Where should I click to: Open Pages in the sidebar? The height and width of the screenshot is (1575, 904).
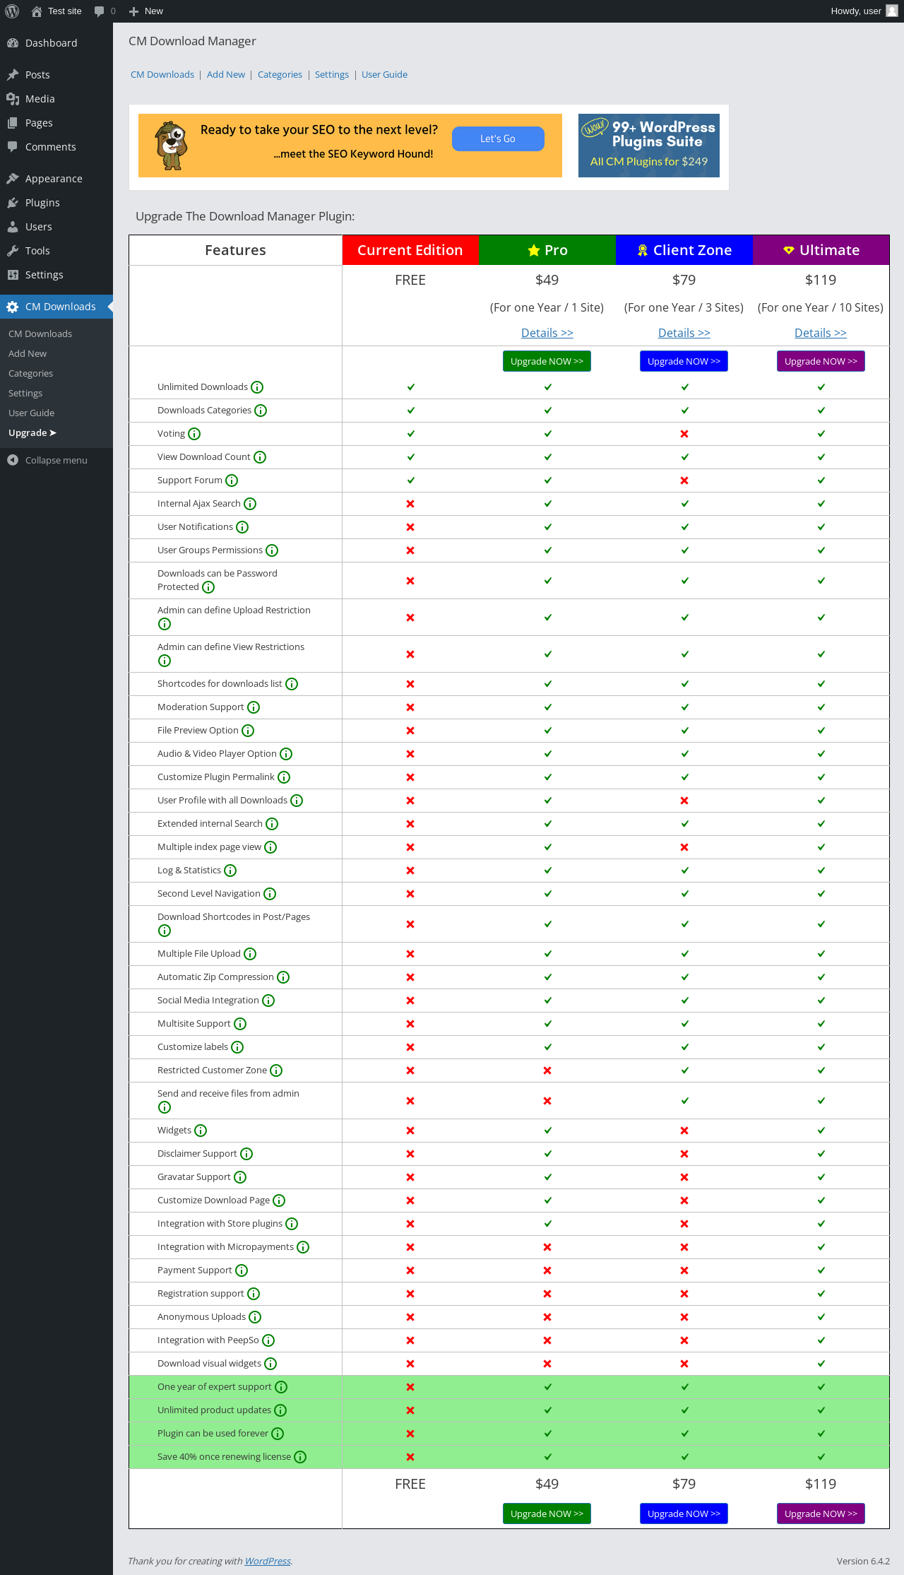pos(56,123)
